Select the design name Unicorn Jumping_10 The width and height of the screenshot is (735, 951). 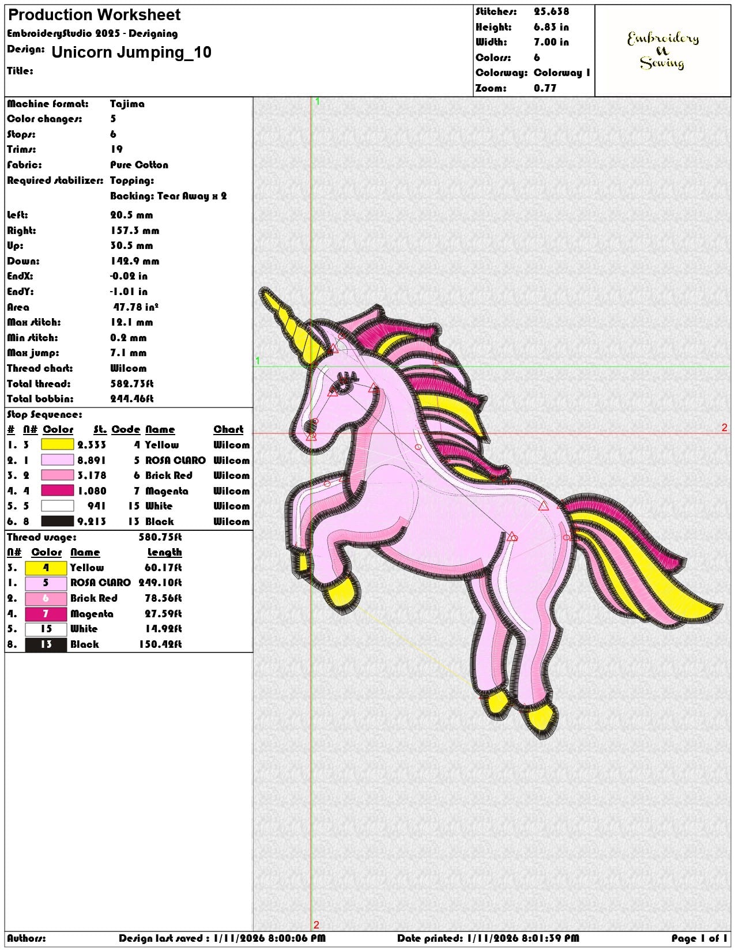coord(131,52)
